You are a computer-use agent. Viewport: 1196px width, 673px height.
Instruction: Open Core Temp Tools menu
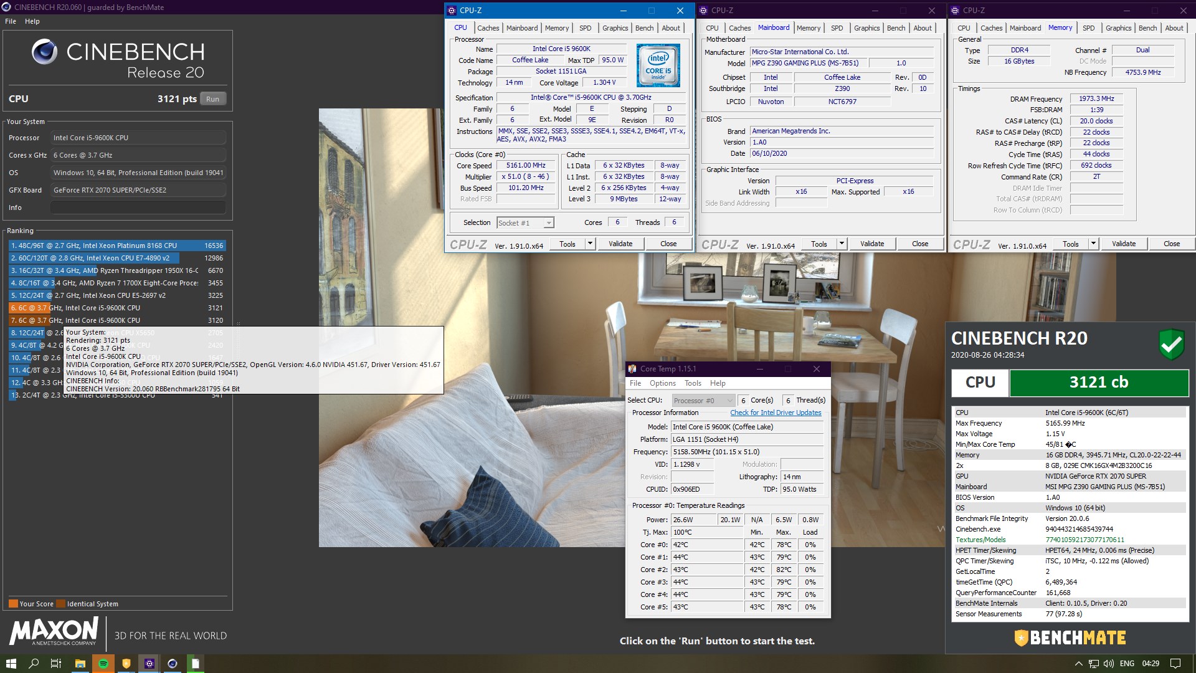click(693, 383)
